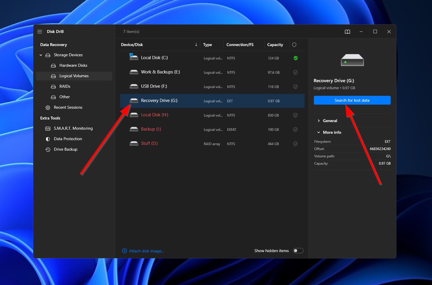
Task: Open Data Protection tool
Action: click(68, 139)
